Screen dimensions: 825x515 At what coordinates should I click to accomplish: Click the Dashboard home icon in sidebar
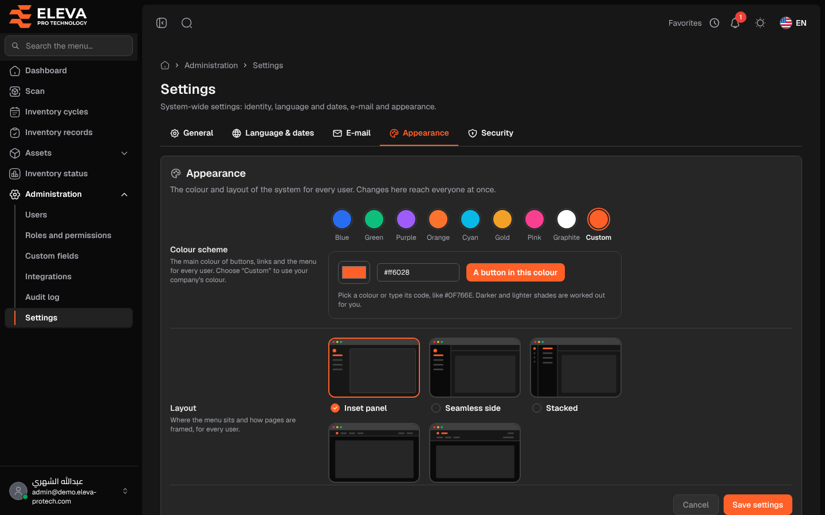click(x=15, y=70)
